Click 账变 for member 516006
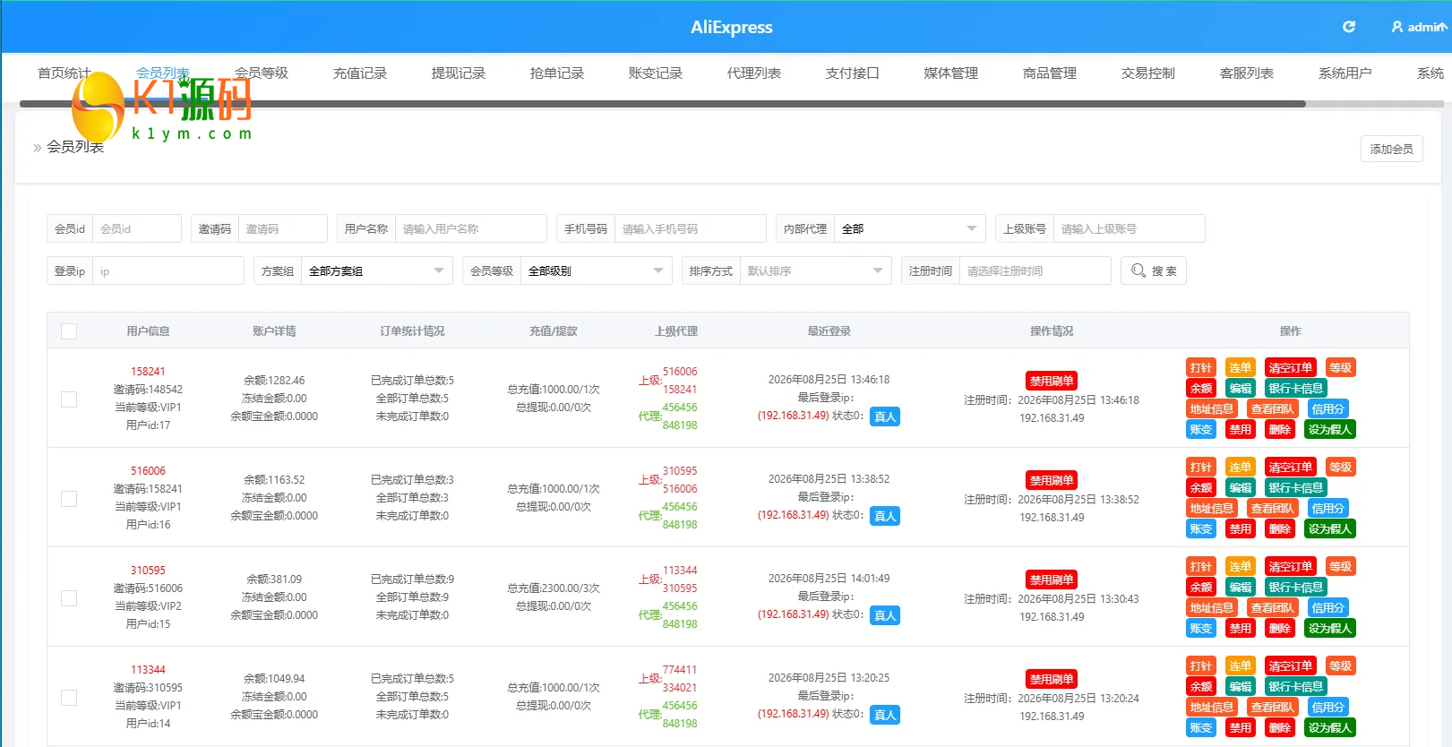This screenshot has width=1452, height=747. 1201,529
